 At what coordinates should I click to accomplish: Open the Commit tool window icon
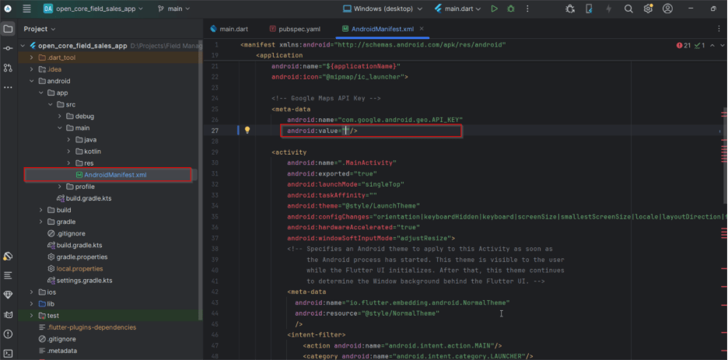pos(8,47)
